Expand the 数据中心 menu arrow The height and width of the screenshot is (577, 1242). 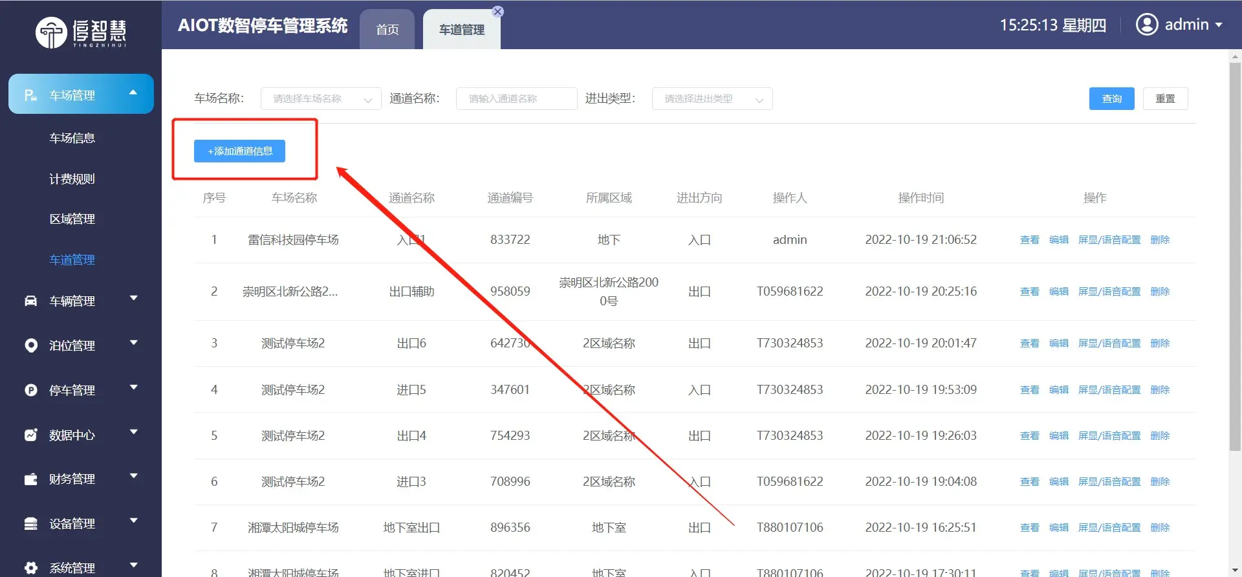[x=134, y=432]
